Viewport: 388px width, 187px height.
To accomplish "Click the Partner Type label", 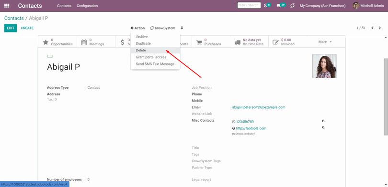I will (x=202, y=168).
